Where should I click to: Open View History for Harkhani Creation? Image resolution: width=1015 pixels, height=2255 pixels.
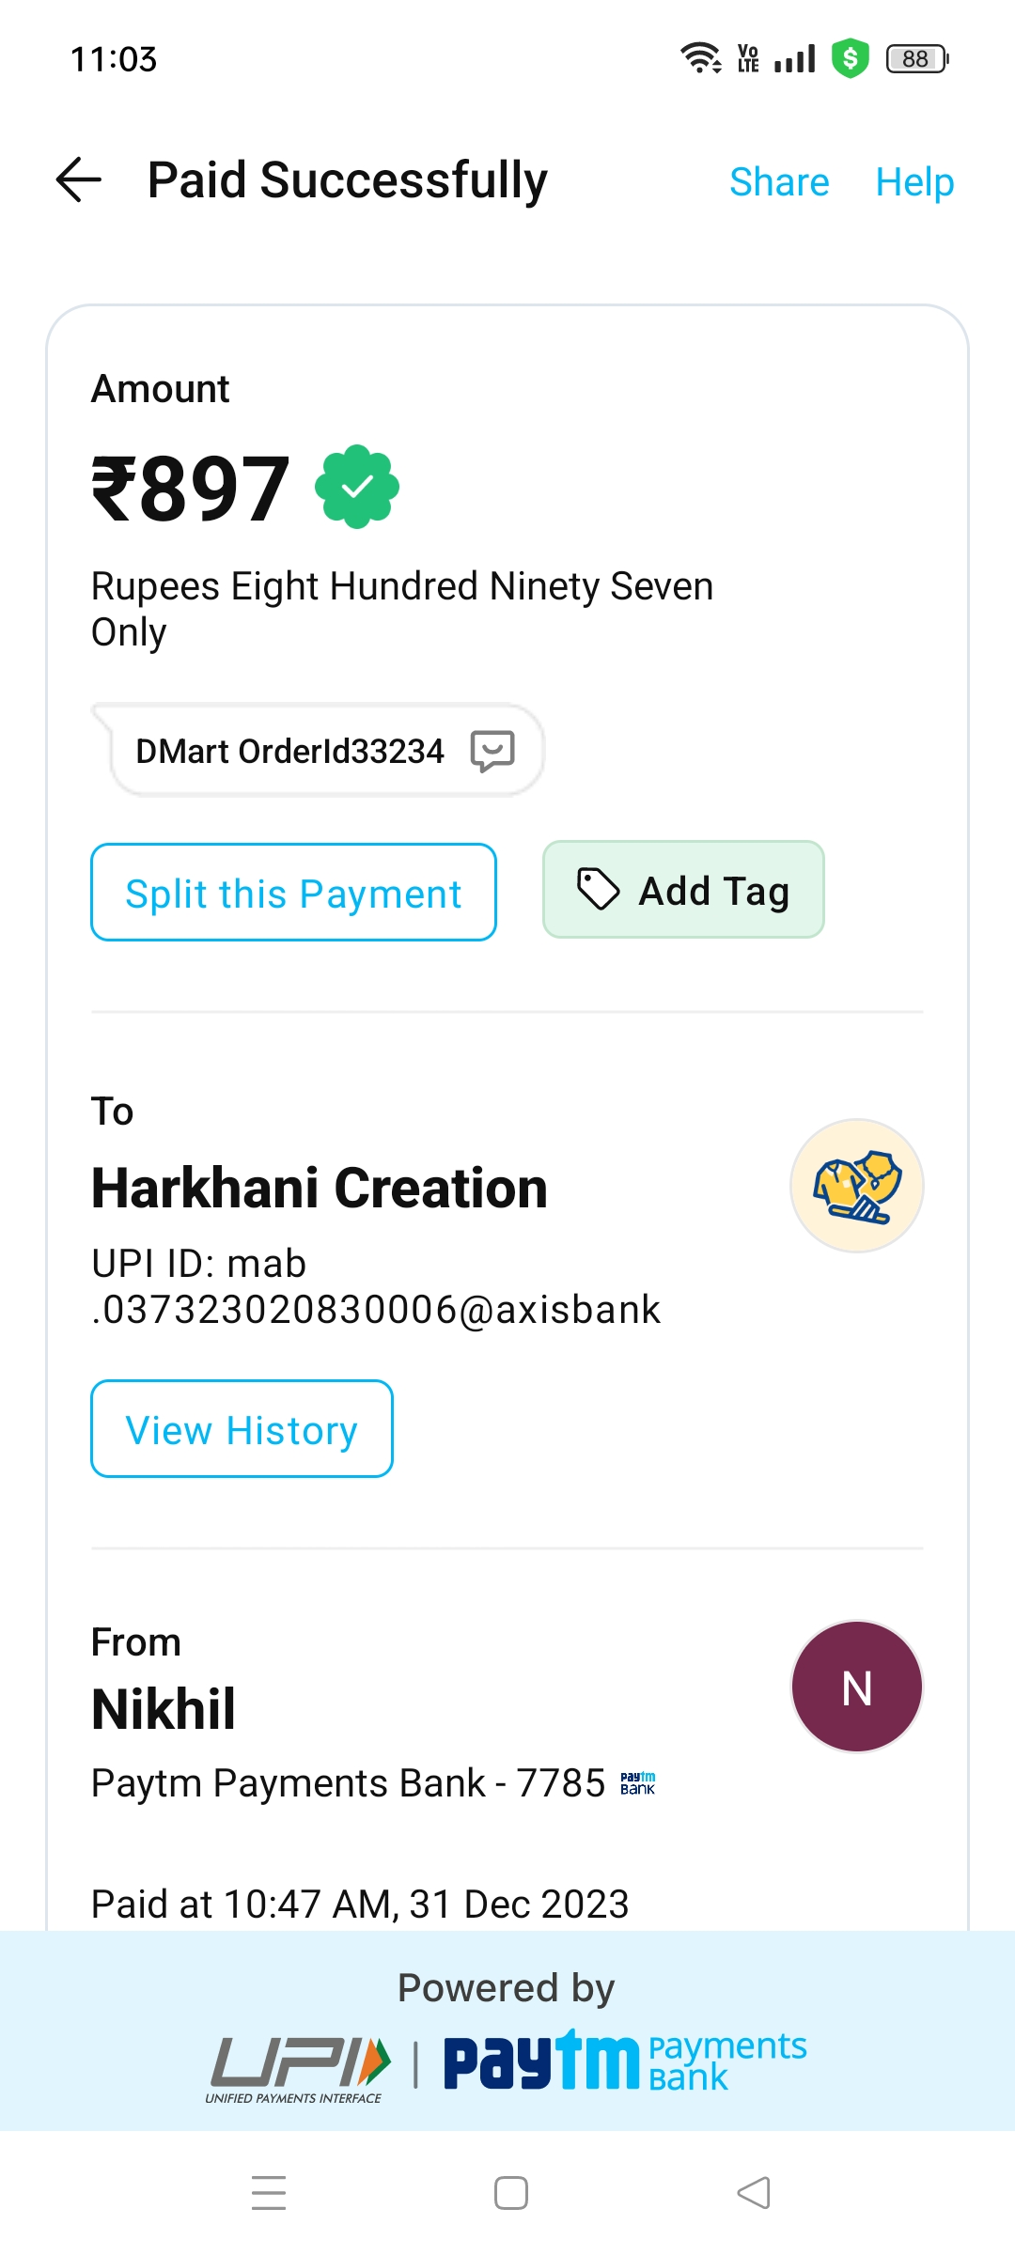pyautogui.click(x=242, y=1429)
